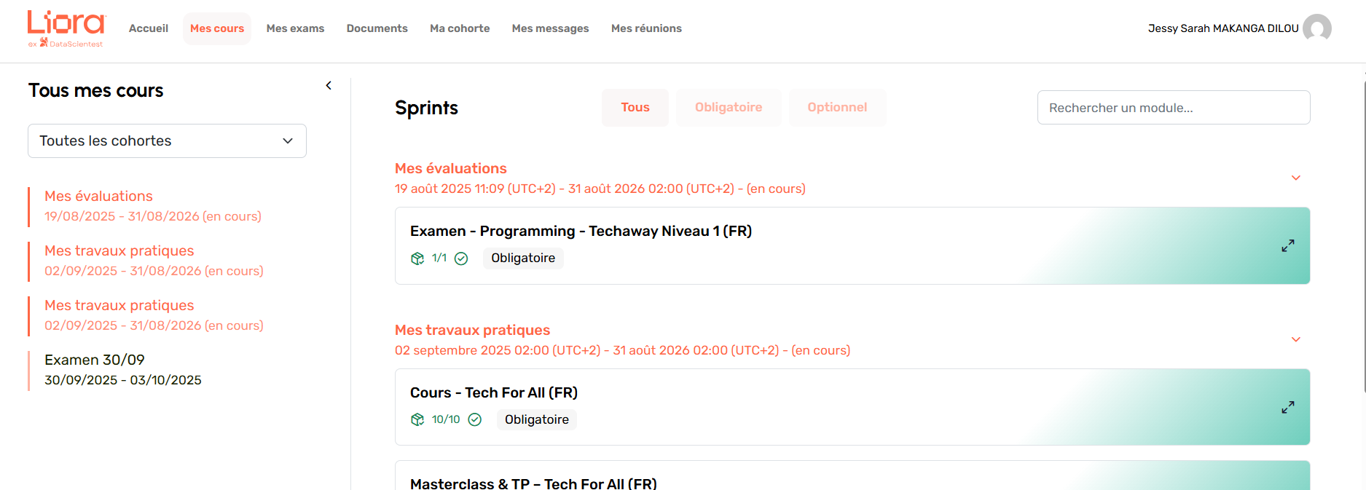Open the user profile avatar
Image resolution: width=1366 pixels, height=490 pixels.
1316,28
